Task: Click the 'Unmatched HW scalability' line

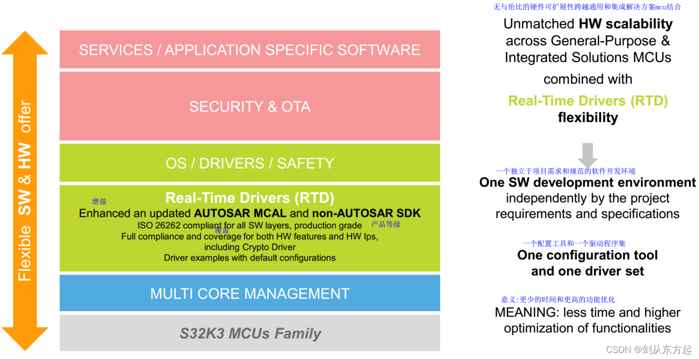Action: pos(588,23)
